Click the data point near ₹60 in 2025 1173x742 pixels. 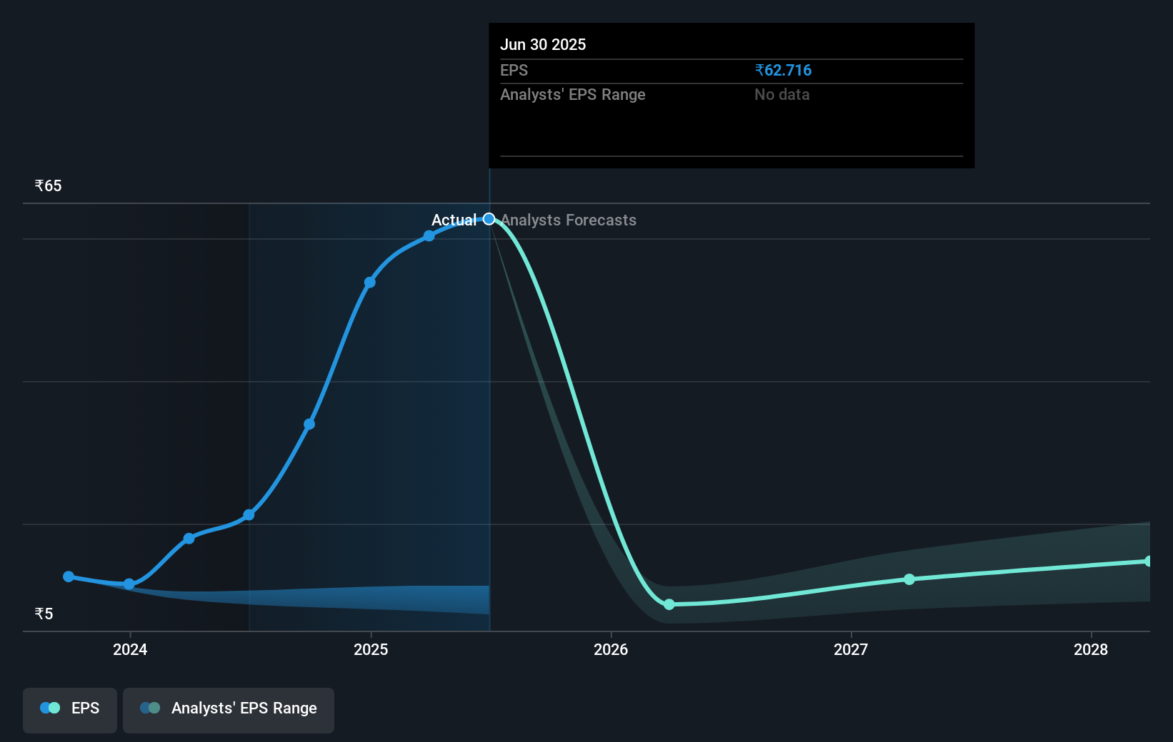(428, 235)
